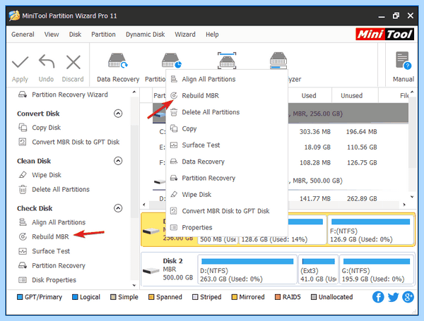This screenshot has height=321, width=424.
Task: Click the Unallocated legend color swatch
Action: [x=314, y=297]
